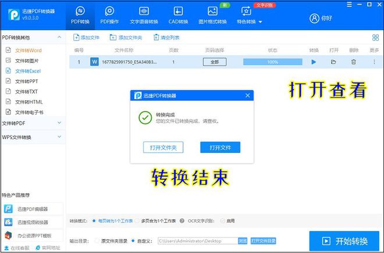This screenshot has height=253, width=384.
Task: Click the 文件转PPT slide icon
Action: (x=8, y=81)
